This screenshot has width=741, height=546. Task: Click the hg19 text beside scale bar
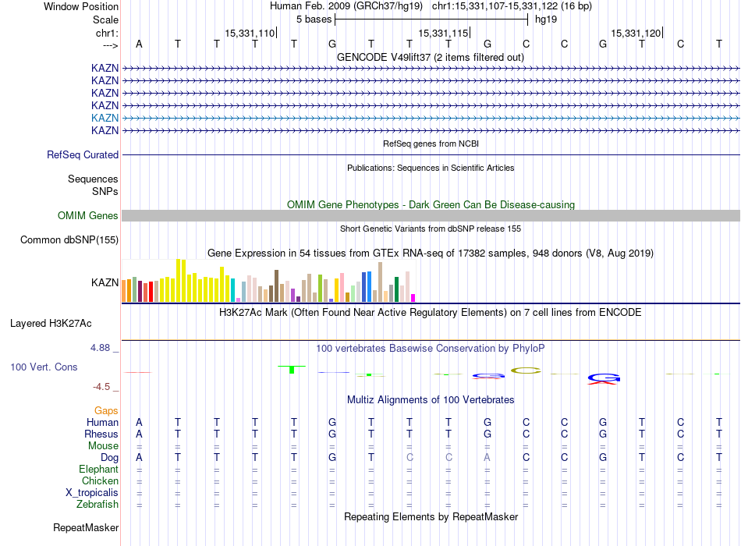(x=546, y=19)
